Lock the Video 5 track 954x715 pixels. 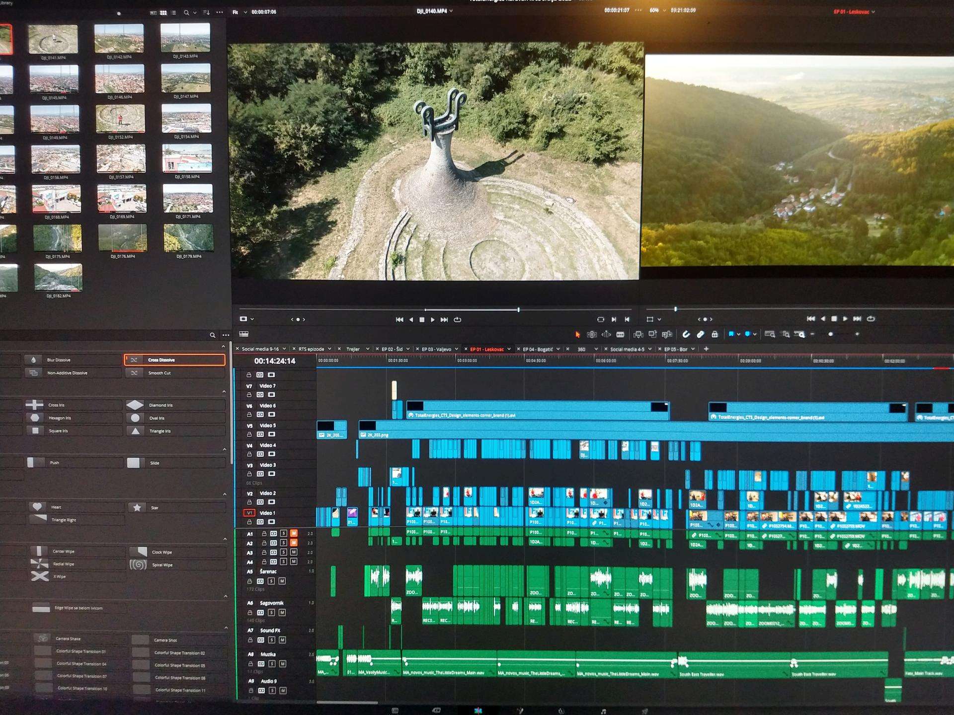[249, 434]
